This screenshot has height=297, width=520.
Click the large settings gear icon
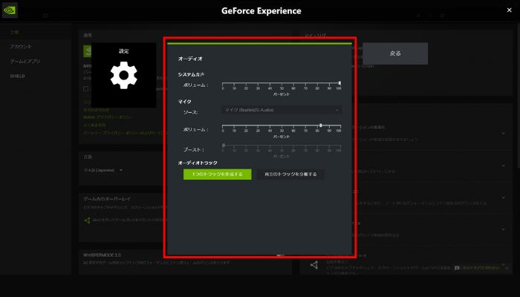(124, 76)
